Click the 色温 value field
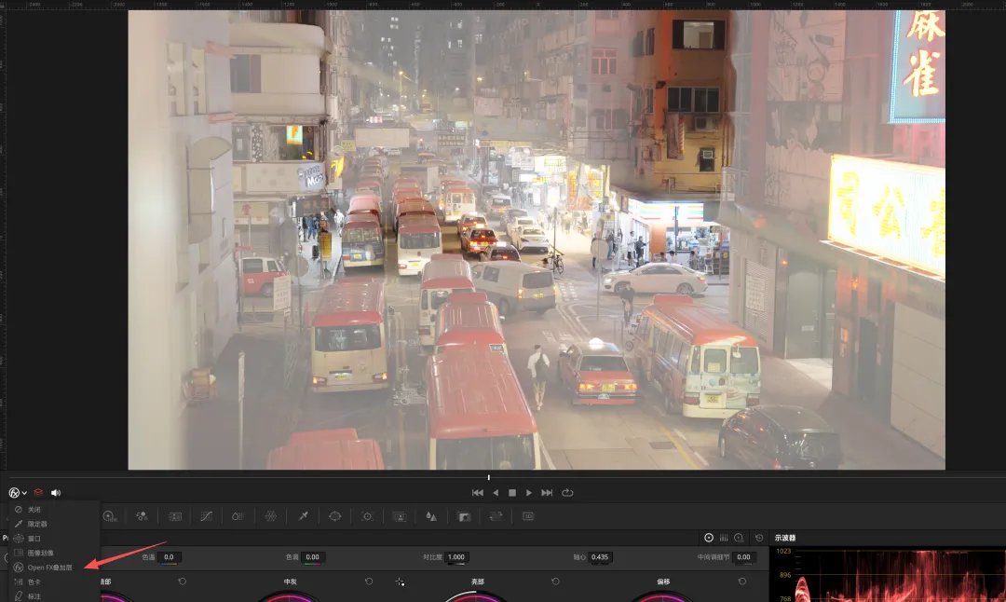The image size is (1006, 602). (x=169, y=557)
